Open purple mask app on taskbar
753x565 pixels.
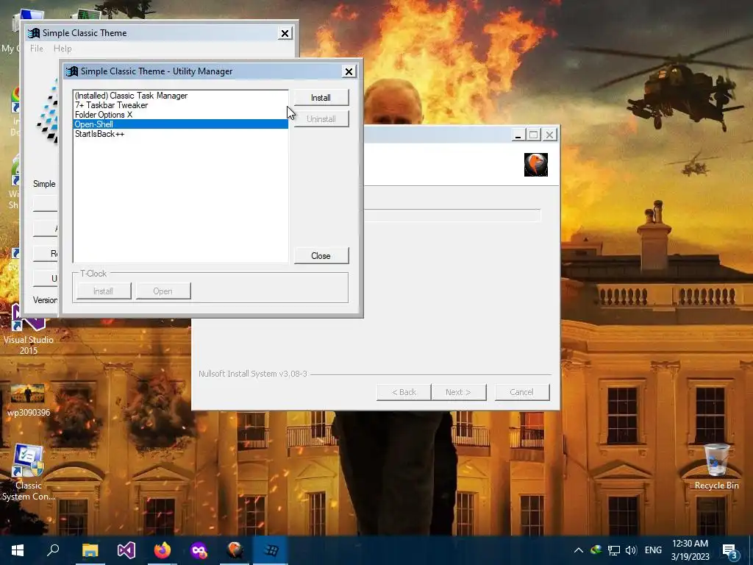199,550
